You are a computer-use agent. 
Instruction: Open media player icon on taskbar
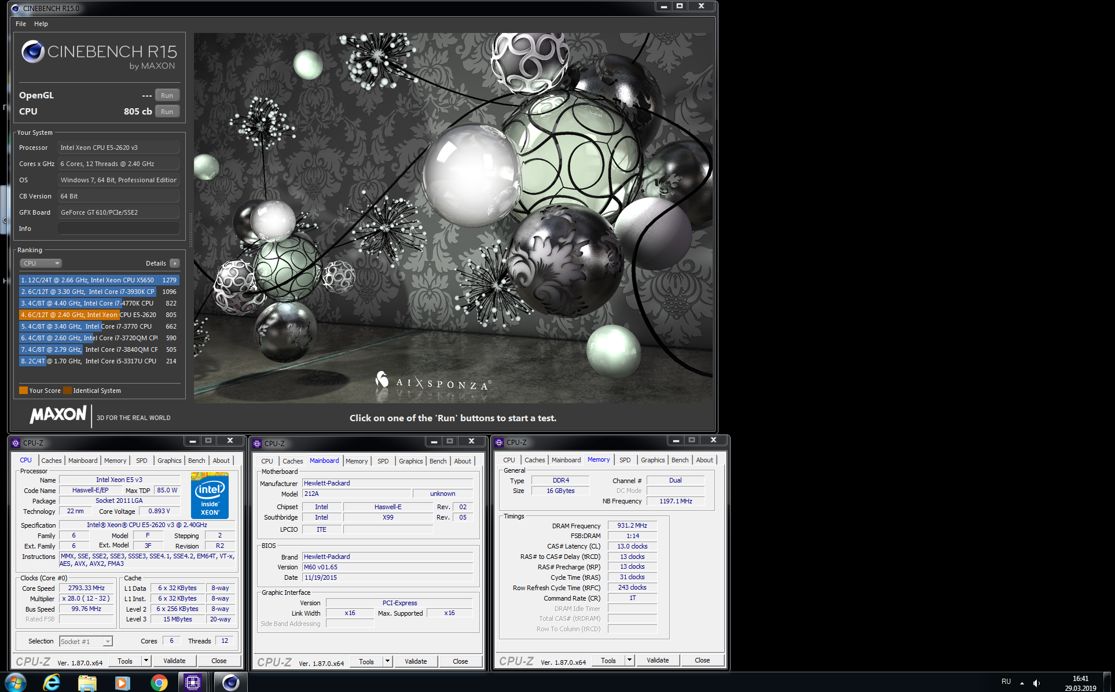(x=123, y=683)
